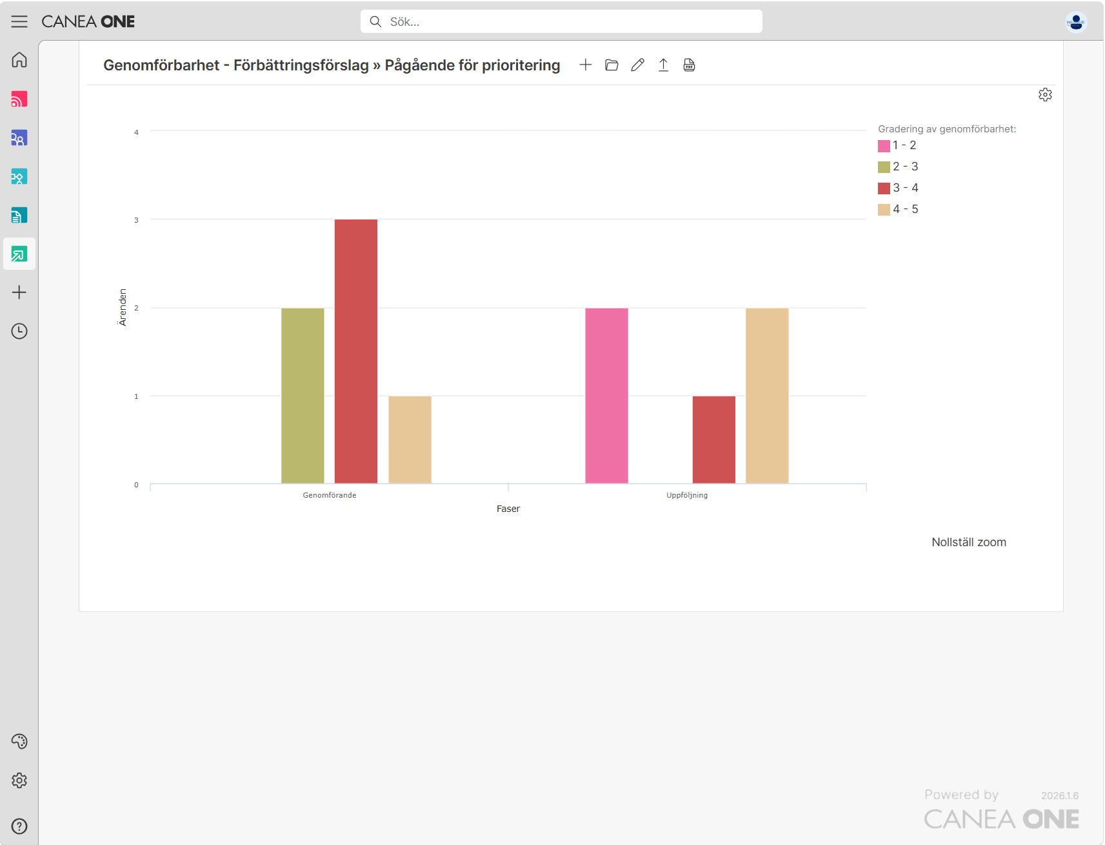
Task: Select the beige bar in Uppföljning
Action: [767, 396]
